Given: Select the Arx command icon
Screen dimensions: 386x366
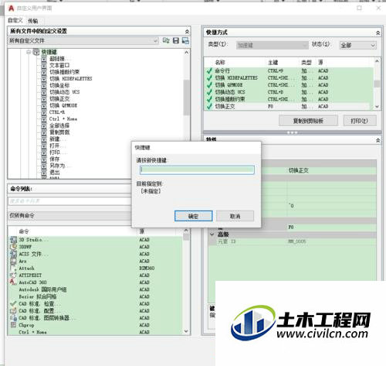Looking at the screenshot, I should click(x=13, y=261).
